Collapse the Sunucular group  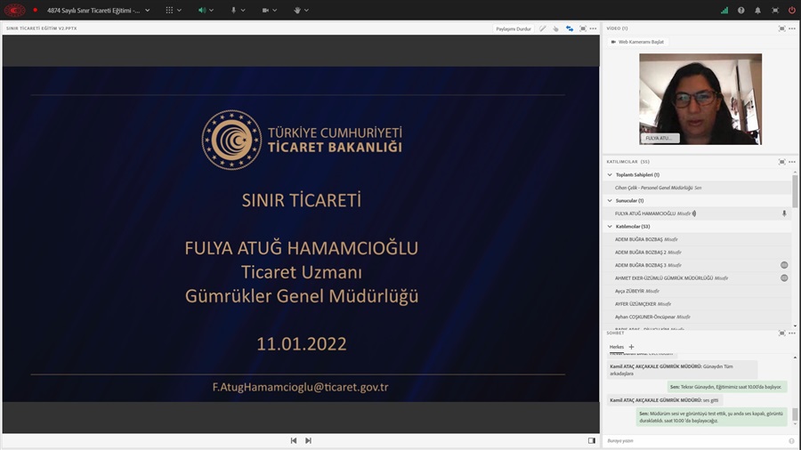610,200
